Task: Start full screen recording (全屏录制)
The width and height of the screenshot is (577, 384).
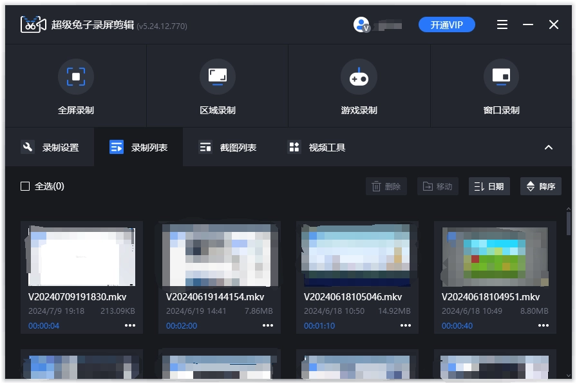Action: [x=76, y=77]
